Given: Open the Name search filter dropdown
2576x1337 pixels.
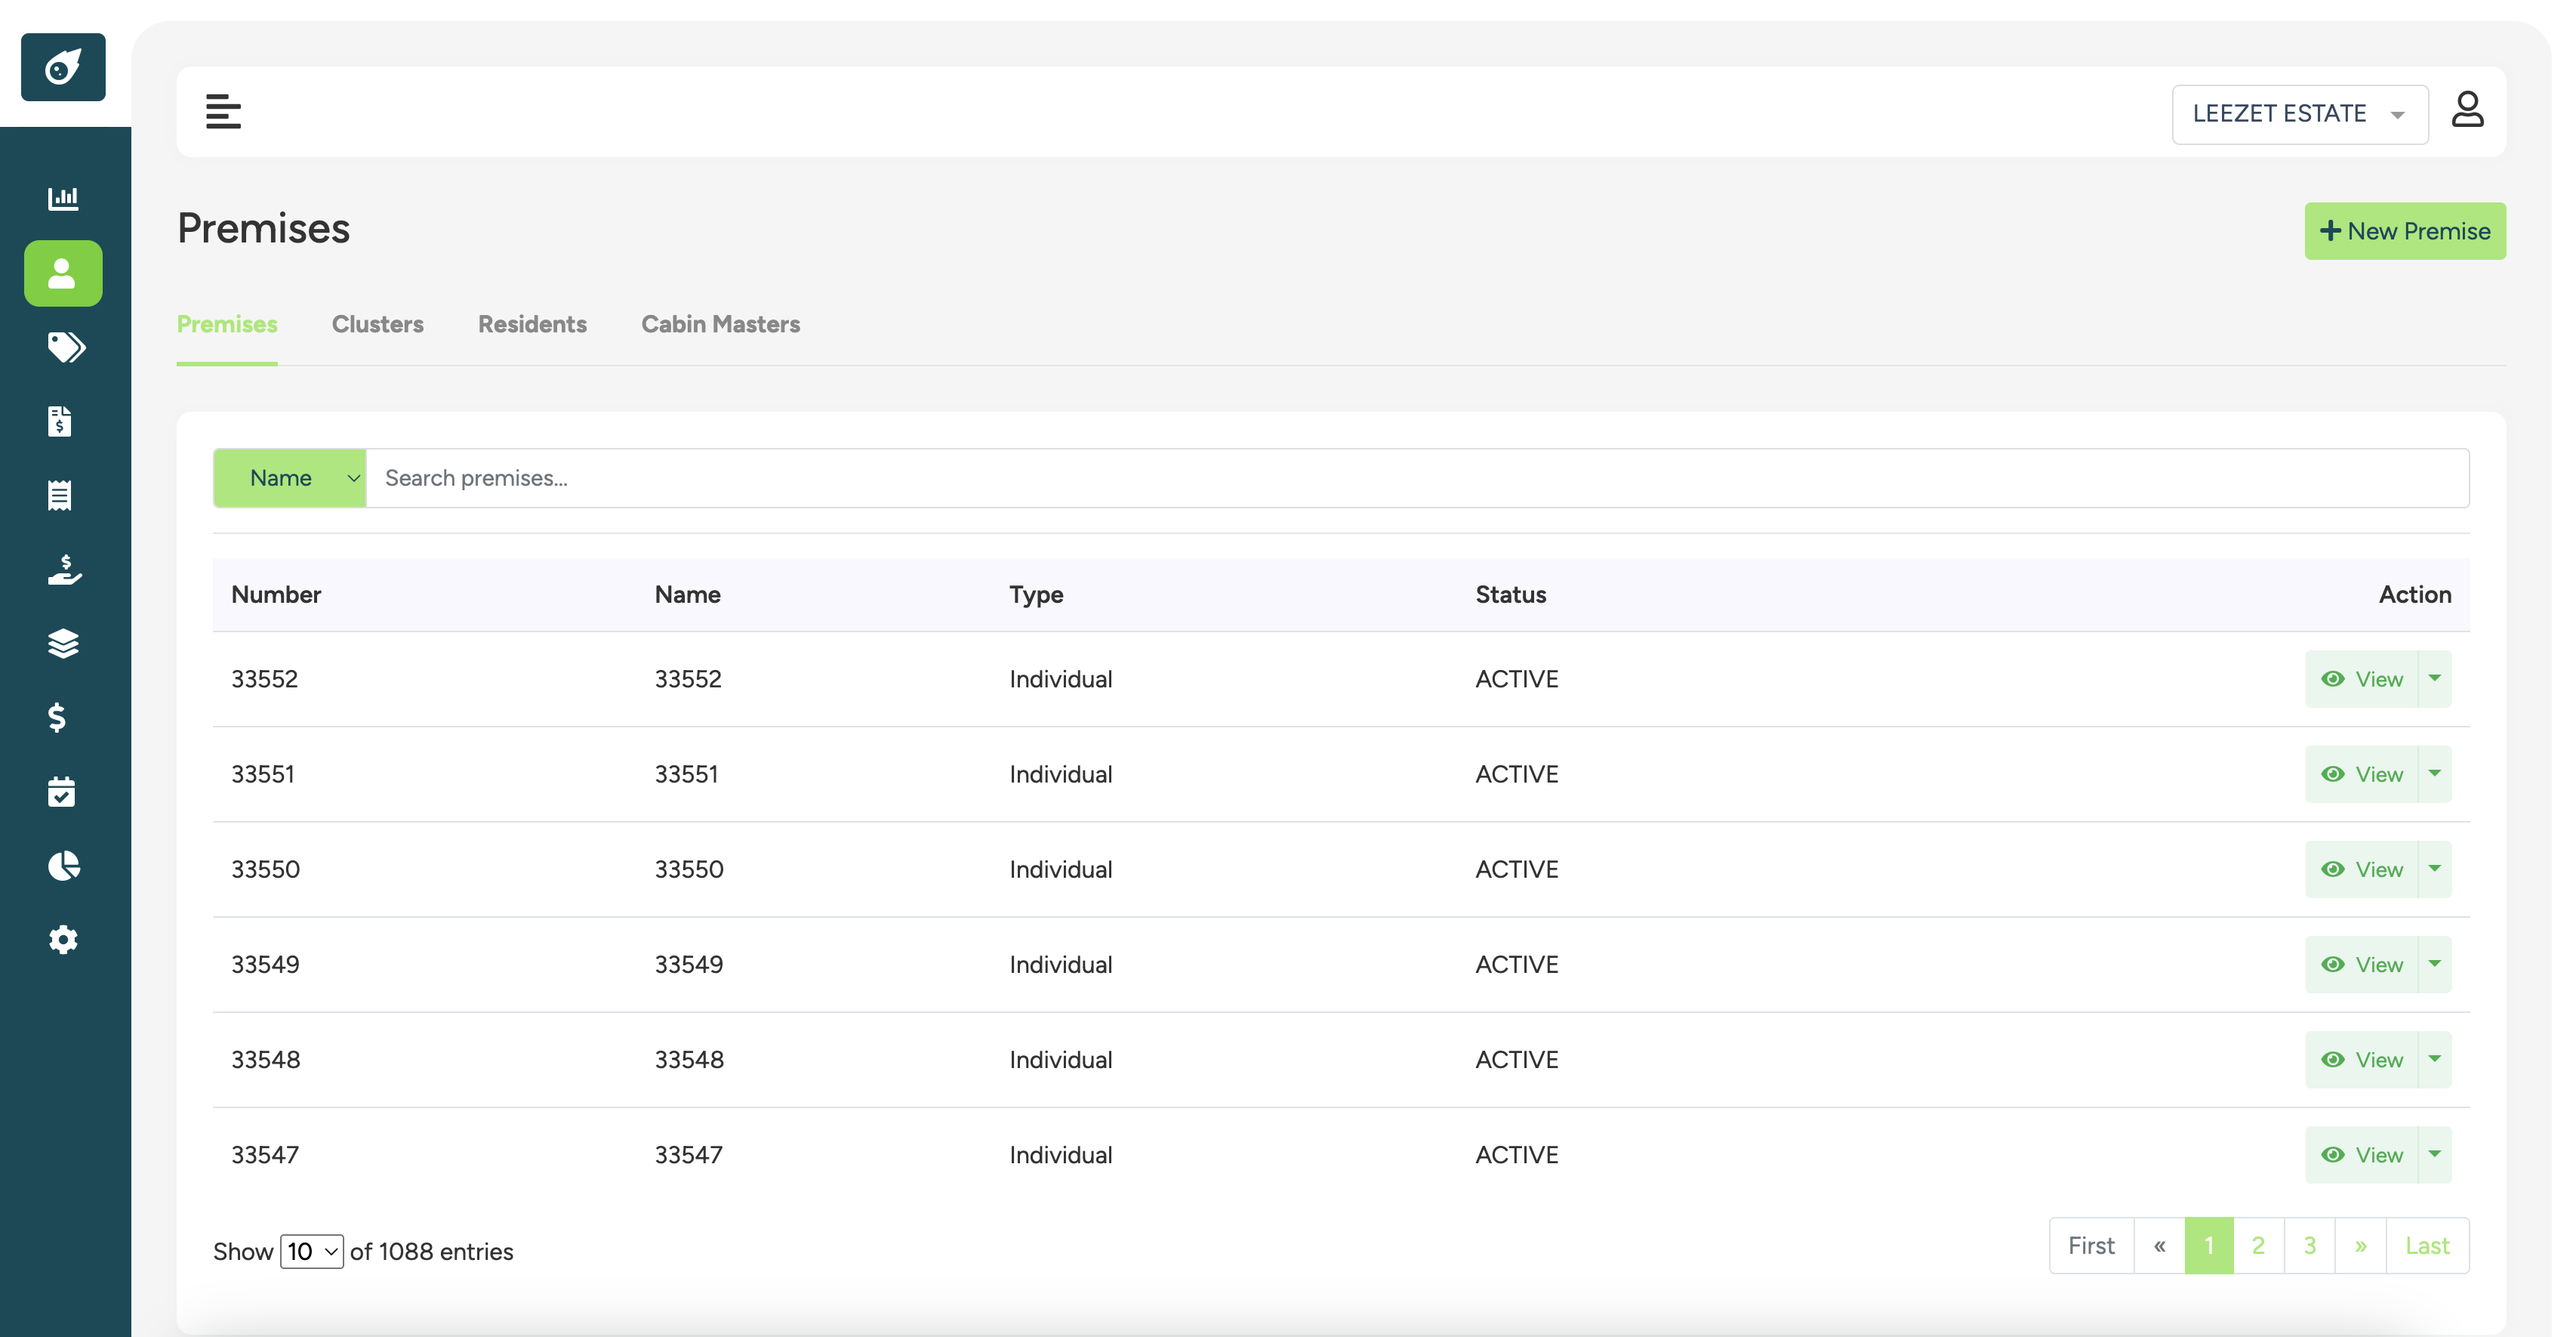Looking at the screenshot, I should (x=290, y=478).
